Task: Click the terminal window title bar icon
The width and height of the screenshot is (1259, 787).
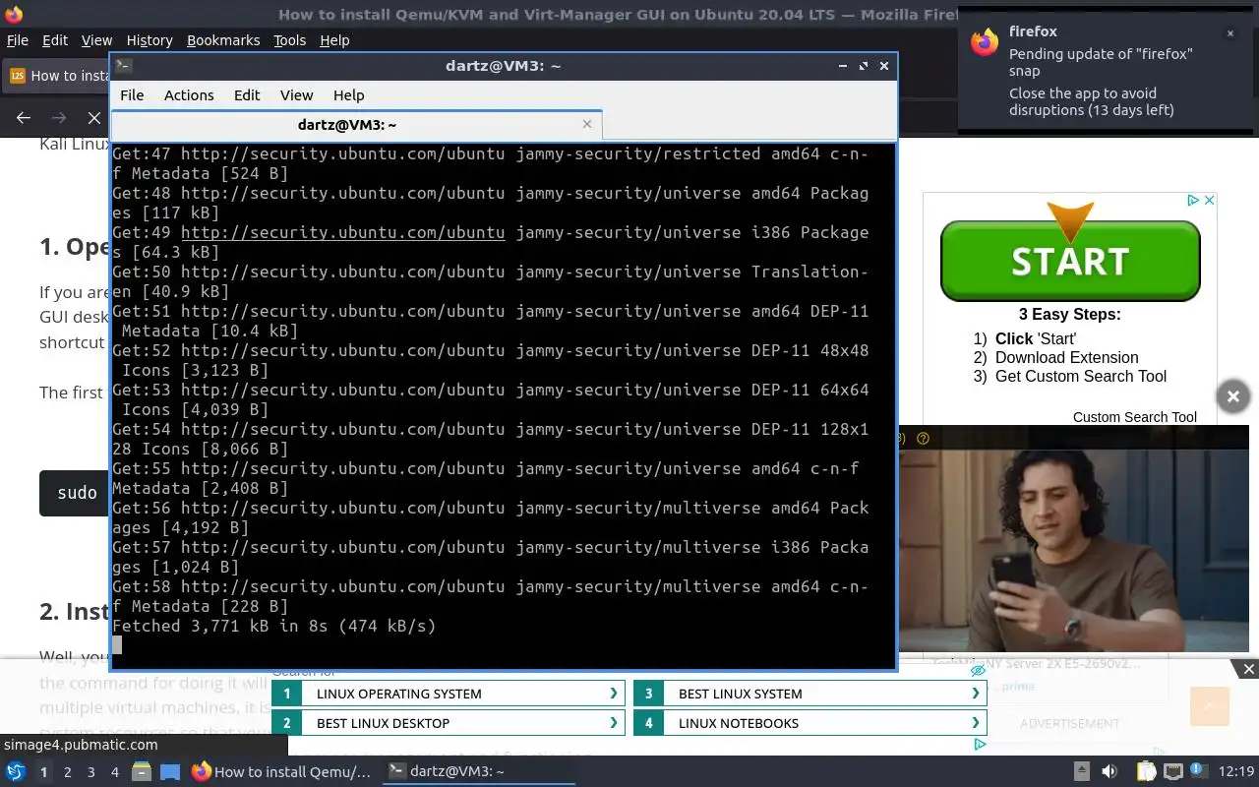Action: pyautogui.click(x=123, y=66)
